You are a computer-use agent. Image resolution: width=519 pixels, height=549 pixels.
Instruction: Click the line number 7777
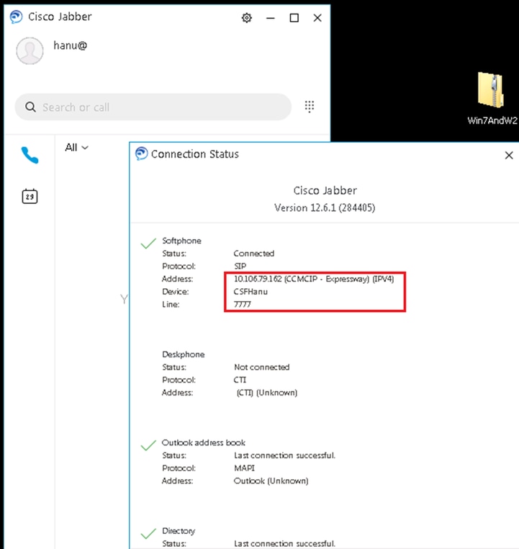tap(242, 304)
